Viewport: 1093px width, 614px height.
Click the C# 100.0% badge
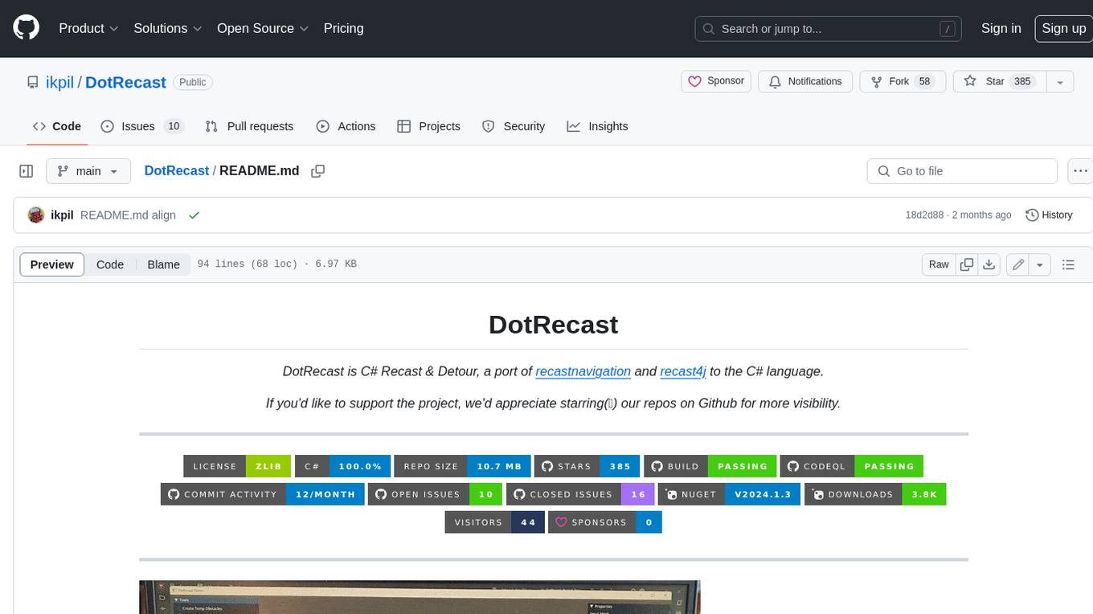[x=342, y=466]
